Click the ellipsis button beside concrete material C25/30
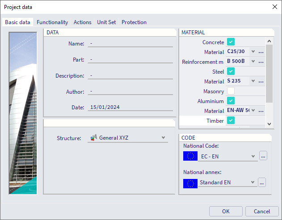The width and height of the screenshot is (282, 220). [x=261, y=52]
